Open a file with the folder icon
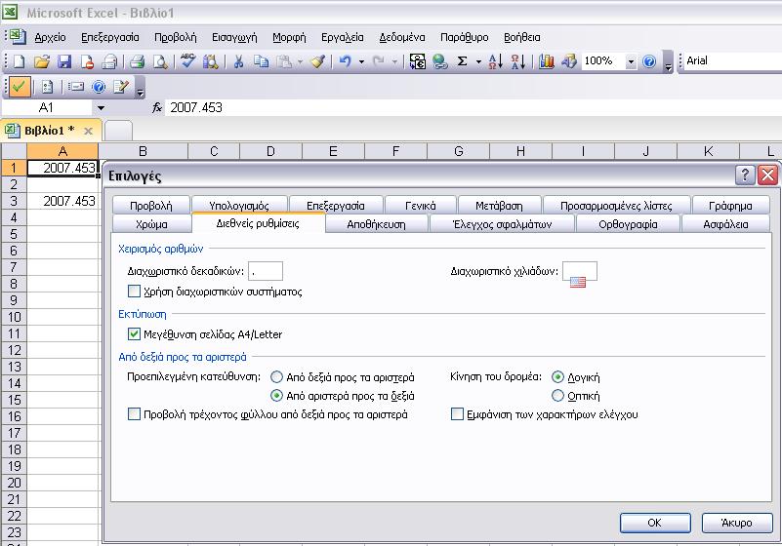This screenshot has height=546, width=782. click(x=42, y=61)
